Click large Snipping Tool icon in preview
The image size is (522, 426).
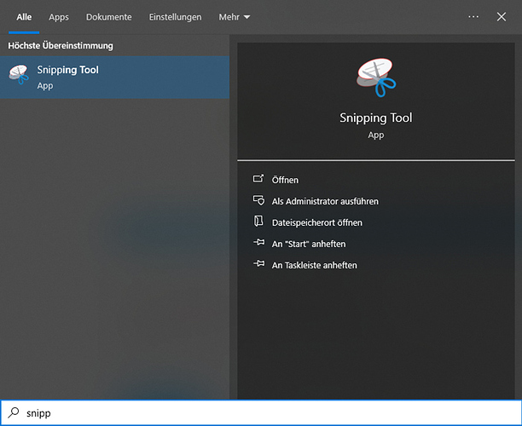pyautogui.click(x=376, y=78)
